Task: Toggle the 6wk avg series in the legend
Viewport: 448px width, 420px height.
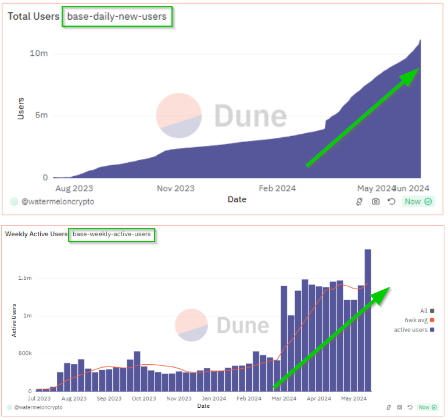Action: pos(420,320)
